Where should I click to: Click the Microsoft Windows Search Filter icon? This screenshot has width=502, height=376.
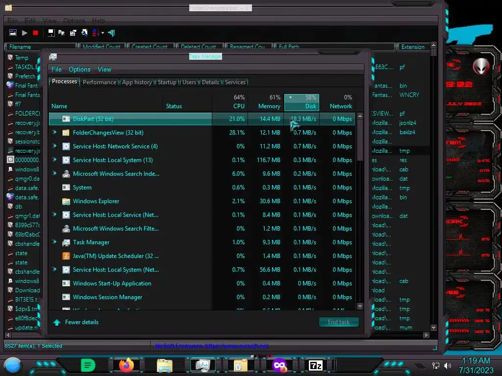click(66, 228)
